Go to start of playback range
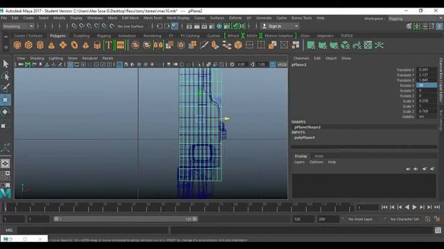 point(384,207)
